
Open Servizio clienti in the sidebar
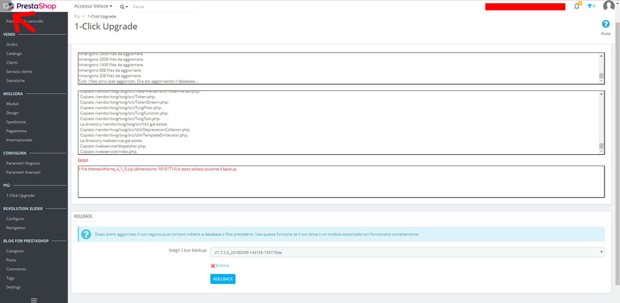point(19,71)
